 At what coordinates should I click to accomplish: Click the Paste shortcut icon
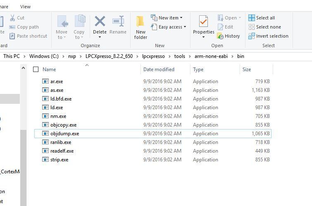point(12,36)
